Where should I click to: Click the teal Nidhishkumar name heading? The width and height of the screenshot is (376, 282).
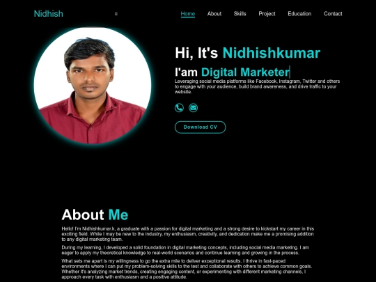272,53
